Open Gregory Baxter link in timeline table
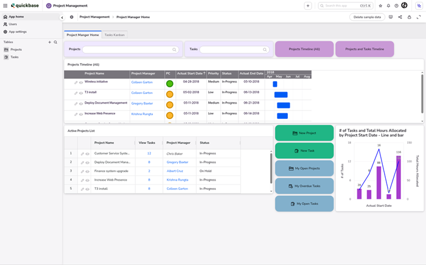Screen dimensions: 426x265 (142, 104)
